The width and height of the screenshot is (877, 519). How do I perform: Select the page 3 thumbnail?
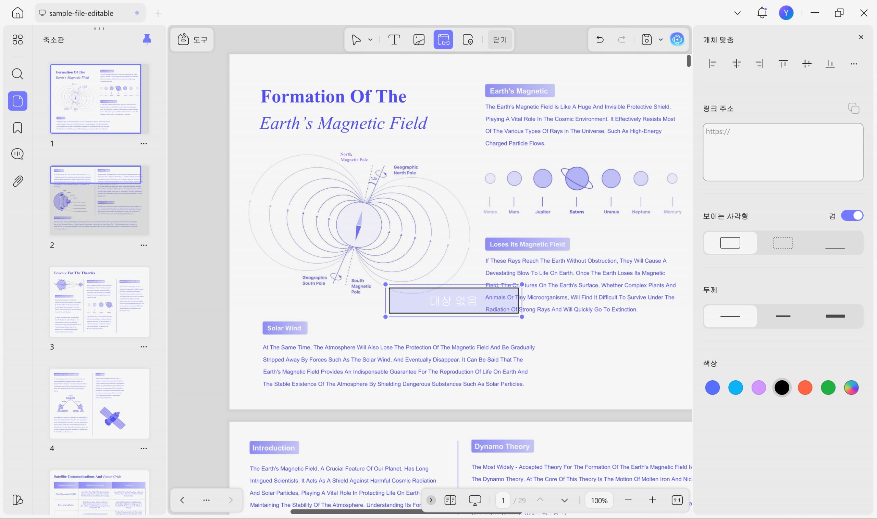pyautogui.click(x=99, y=302)
